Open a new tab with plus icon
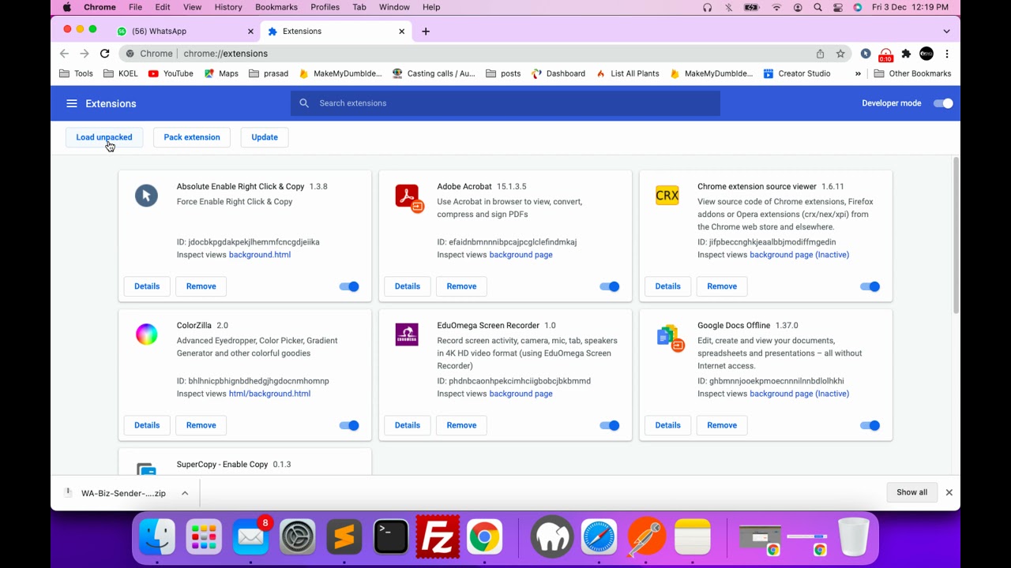 click(426, 32)
